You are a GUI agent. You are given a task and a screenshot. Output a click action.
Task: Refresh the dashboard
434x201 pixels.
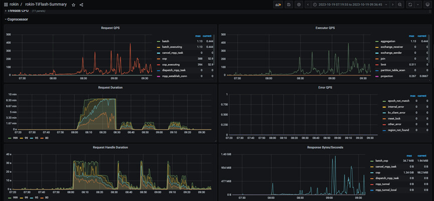pos(410,5)
